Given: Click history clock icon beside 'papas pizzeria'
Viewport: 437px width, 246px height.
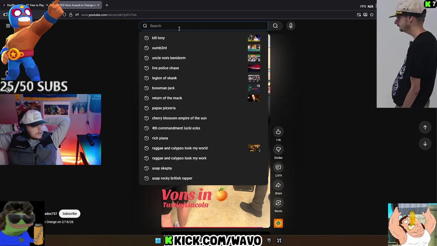Looking at the screenshot, I should 146,108.
